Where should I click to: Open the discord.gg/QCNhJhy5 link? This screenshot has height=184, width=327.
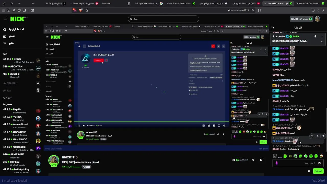(x=289, y=41)
